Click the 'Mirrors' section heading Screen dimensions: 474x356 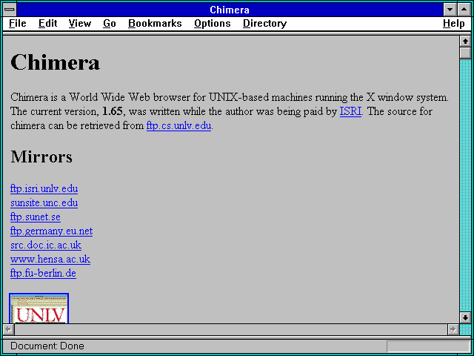41,156
